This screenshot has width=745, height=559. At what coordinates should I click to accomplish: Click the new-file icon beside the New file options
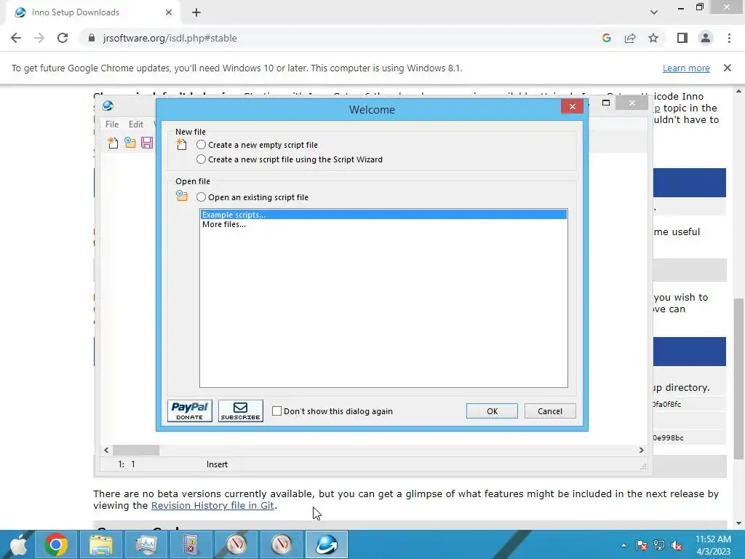tap(181, 144)
